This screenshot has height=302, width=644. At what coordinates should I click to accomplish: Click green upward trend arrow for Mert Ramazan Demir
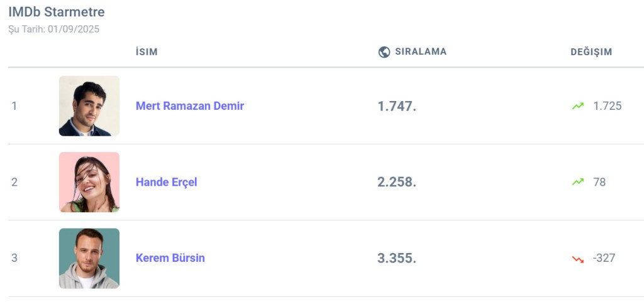tap(578, 106)
